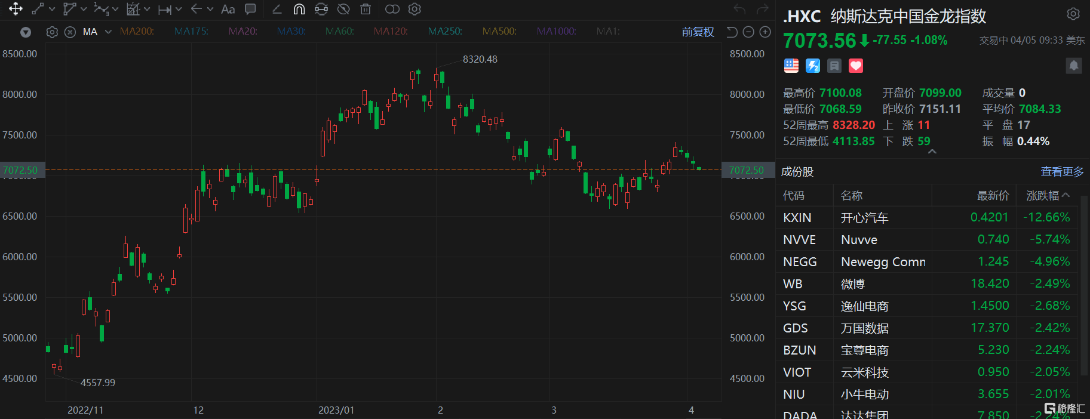1090x419 pixels.
Task: Toggle the red heart favorite icon
Action: click(x=856, y=66)
